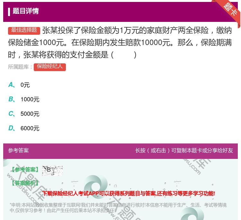
Task: Open the 保险经纪人 question bank tag
Action: [x=50, y=67]
